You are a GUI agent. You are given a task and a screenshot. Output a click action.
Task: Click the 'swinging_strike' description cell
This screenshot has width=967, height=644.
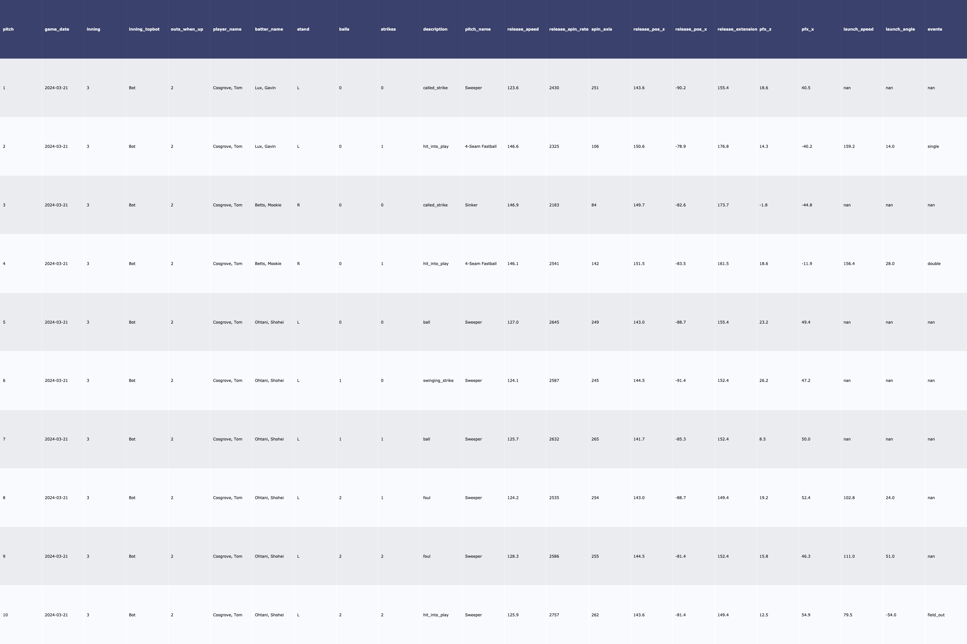[x=438, y=381]
